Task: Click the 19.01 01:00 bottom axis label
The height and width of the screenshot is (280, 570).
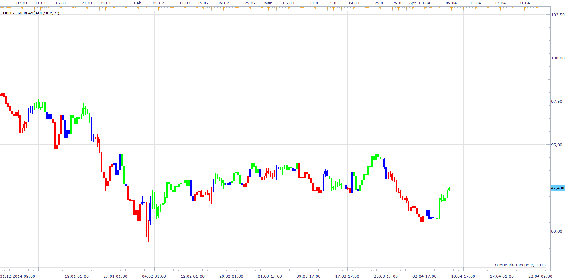Action: click(77, 276)
